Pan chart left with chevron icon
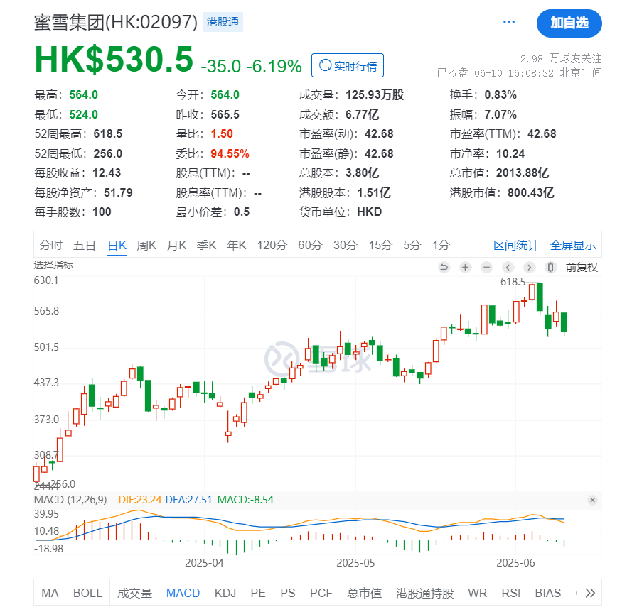The height and width of the screenshot is (612, 632). (508, 267)
